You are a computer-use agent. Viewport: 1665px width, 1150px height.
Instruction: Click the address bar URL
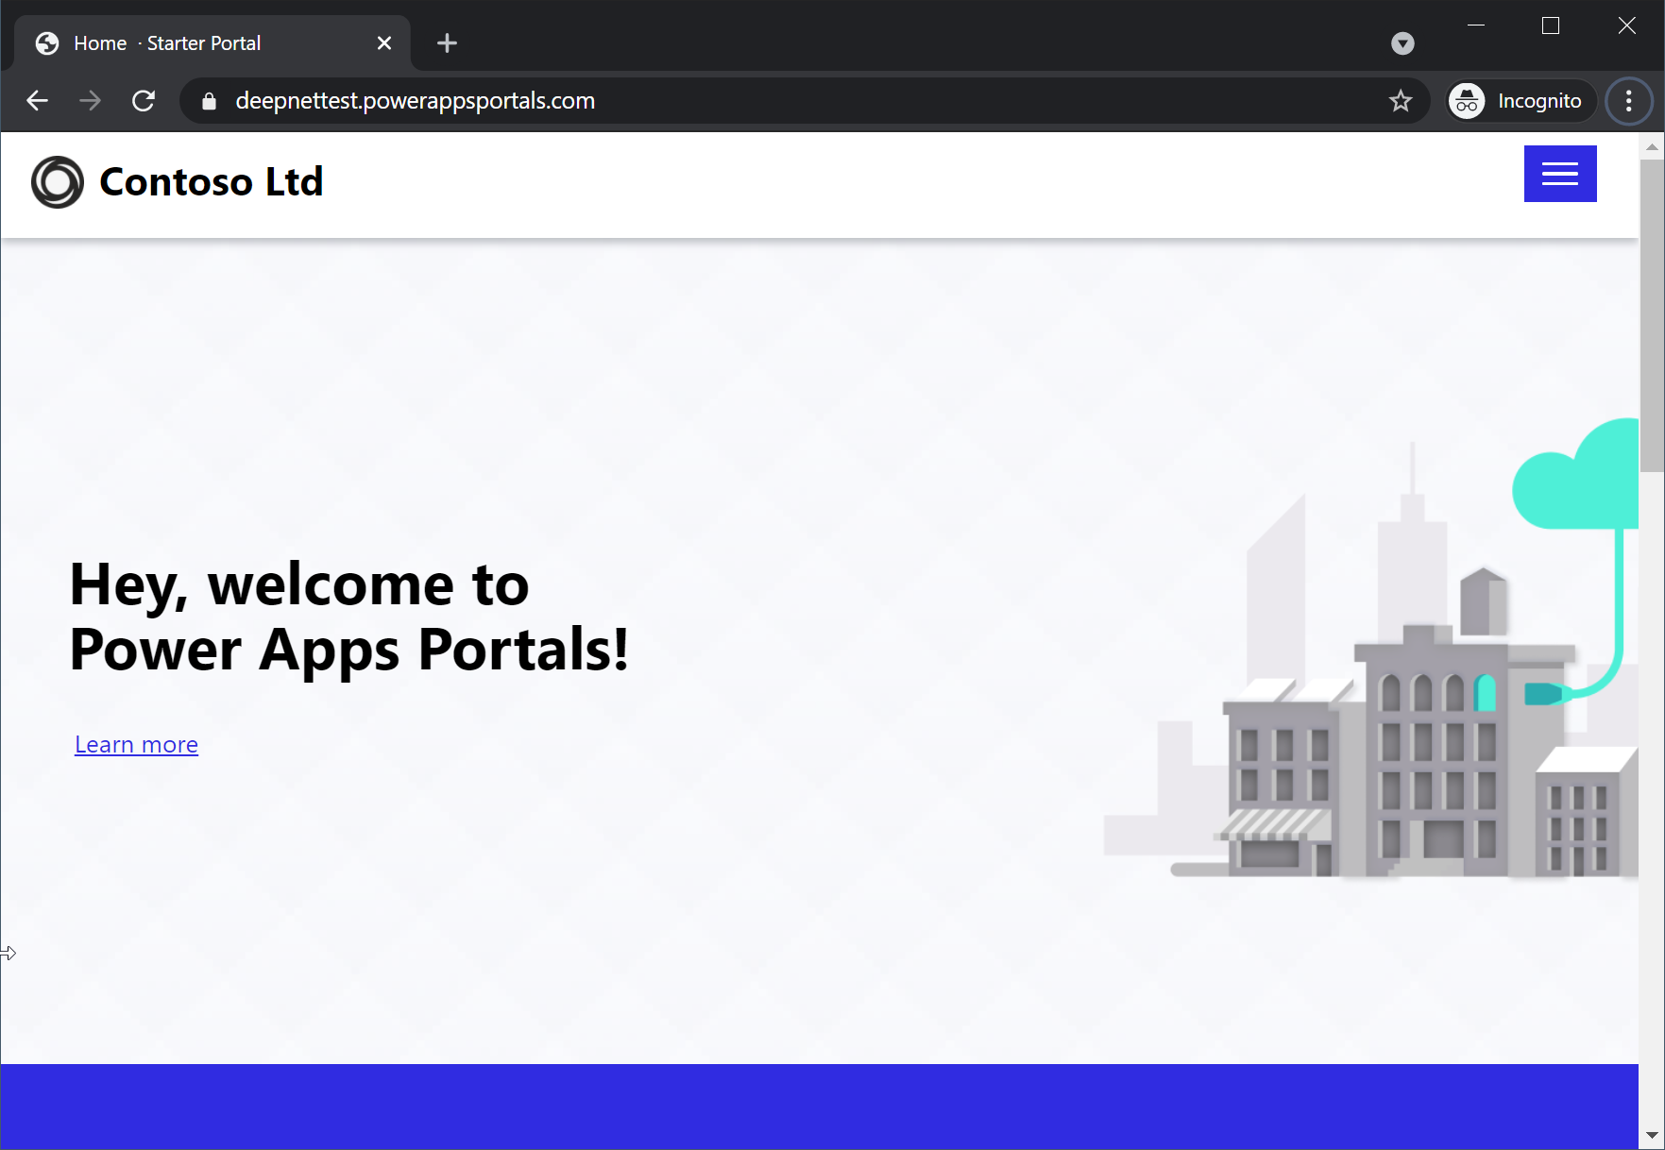(x=416, y=101)
